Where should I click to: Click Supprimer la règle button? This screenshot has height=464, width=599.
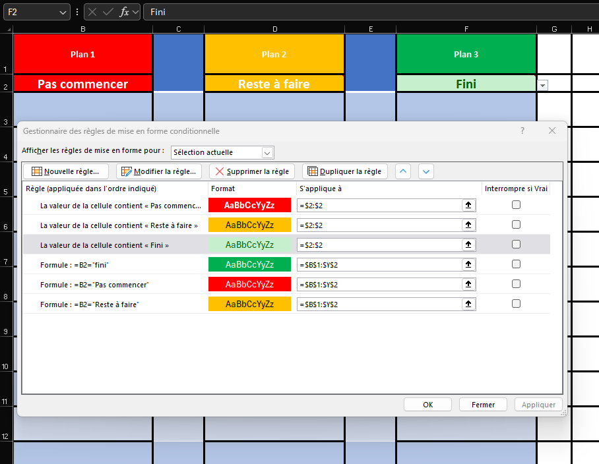pos(251,171)
